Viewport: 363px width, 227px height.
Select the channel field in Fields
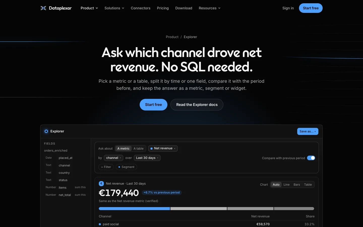tap(66, 165)
